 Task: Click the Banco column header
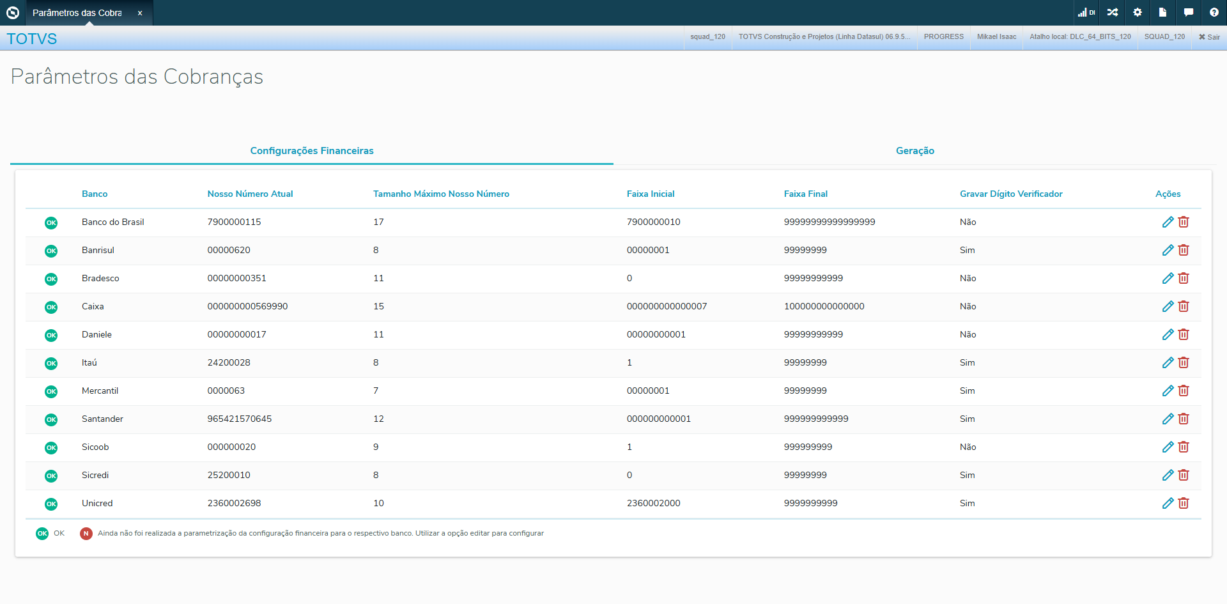[95, 194]
